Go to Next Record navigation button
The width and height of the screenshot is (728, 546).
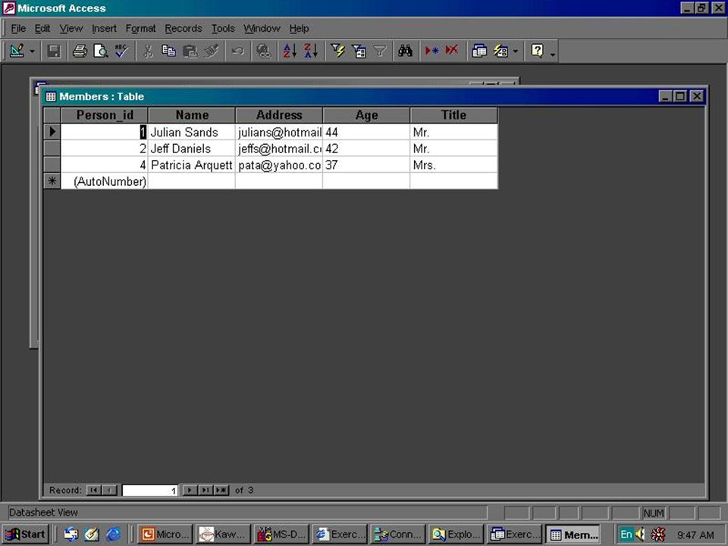click(190, 491)
